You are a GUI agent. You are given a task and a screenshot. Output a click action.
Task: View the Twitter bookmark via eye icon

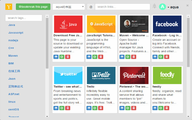pos(56,108)
